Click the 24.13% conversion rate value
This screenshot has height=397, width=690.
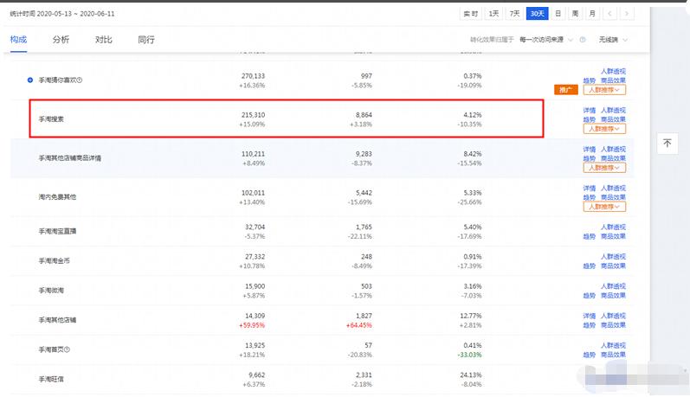[471, 375]
